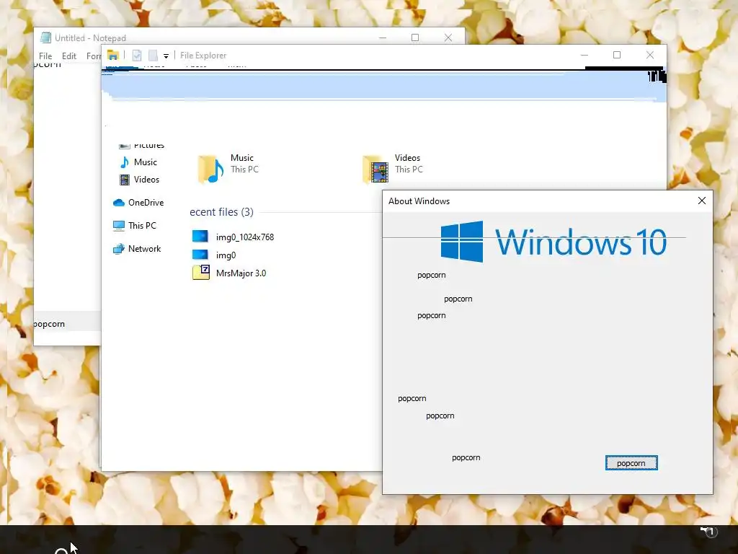Click the Properties quick access icon with checkmark
Viewport: 738px width, 554px height.
[x=137, y=56]
